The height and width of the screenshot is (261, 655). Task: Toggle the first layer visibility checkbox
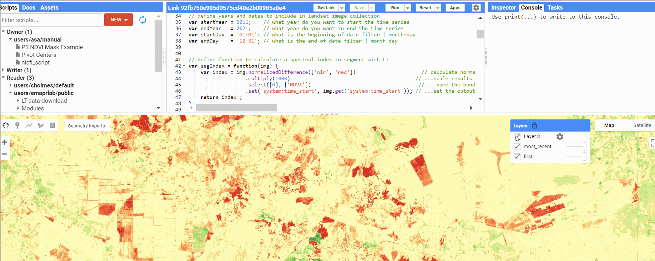(x=517, y=157)
